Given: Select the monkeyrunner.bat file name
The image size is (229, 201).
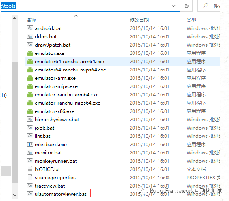Looking at the screenshot, I should click(56, 161).
